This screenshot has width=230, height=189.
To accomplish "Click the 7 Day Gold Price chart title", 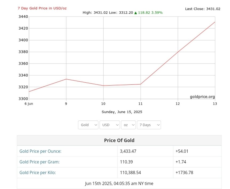I will tap(42, 8).
